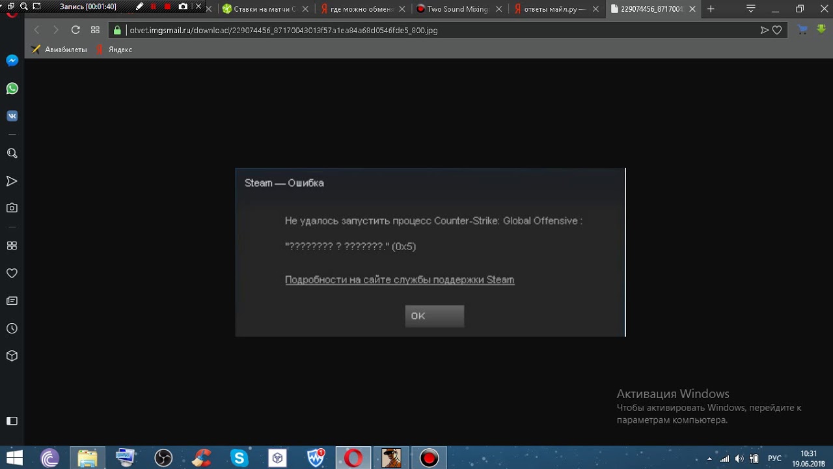Open VK panel in the sidebar
This screenshot has width=833, height=469.
coord(12,116)
